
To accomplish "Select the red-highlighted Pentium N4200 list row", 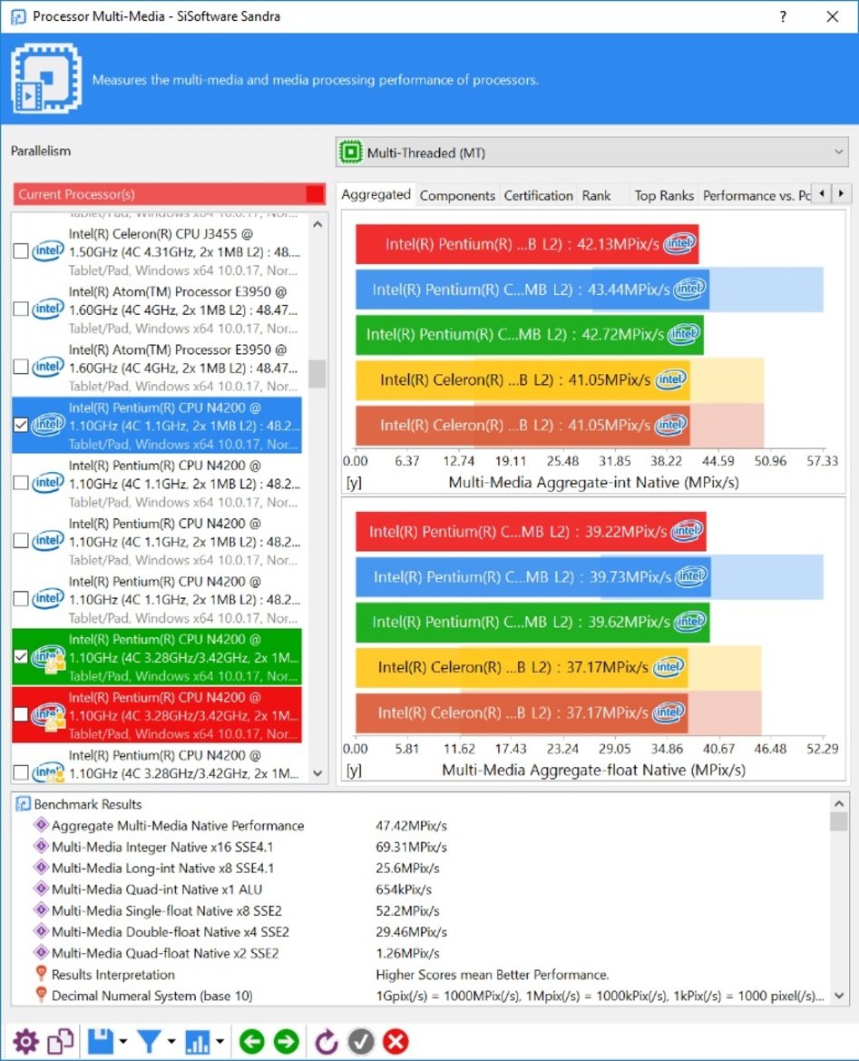I will pos(157,715).
